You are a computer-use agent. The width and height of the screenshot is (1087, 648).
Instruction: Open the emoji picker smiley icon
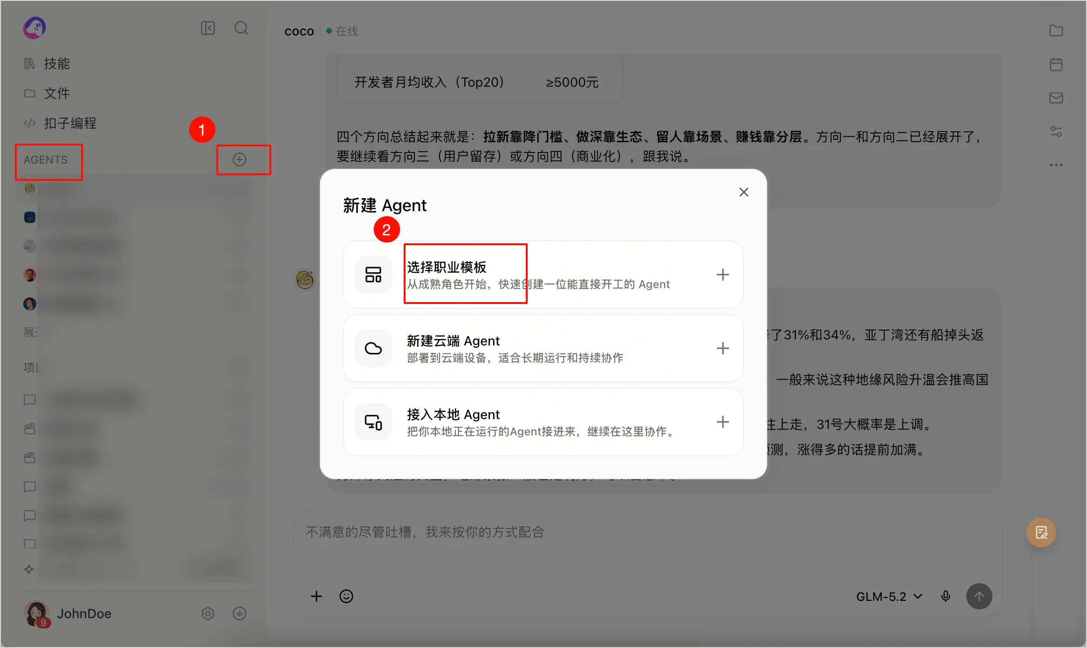click(346, 596)
